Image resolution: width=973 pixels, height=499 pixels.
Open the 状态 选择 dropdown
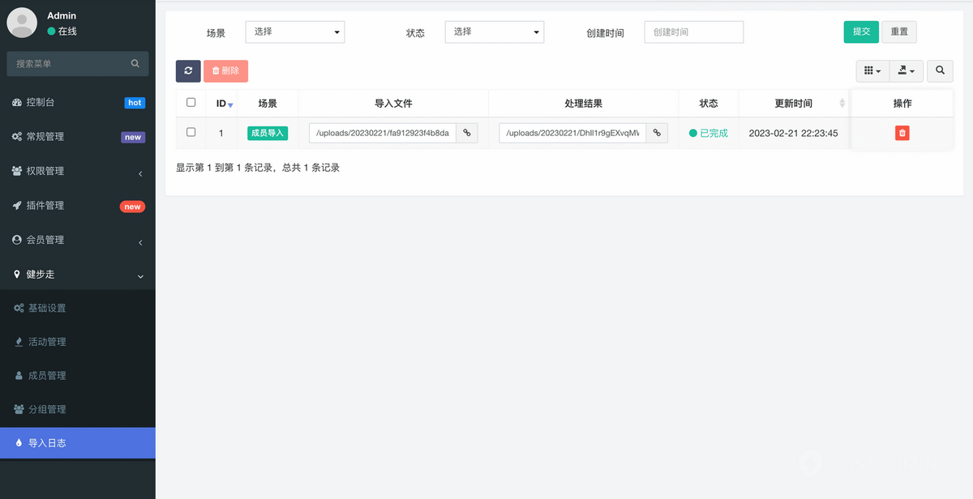click(494, 32)
